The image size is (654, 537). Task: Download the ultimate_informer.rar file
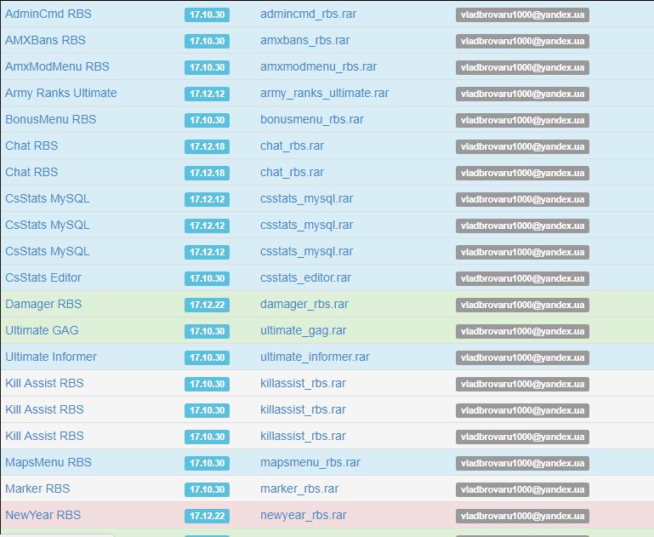click(x=315, y=357)
